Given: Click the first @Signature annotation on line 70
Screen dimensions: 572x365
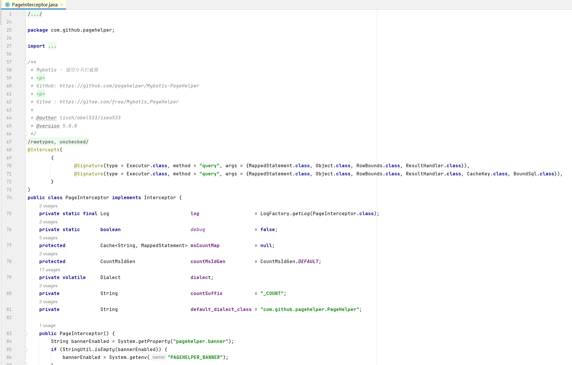Looking at the screenshot, I should point(89,166).
